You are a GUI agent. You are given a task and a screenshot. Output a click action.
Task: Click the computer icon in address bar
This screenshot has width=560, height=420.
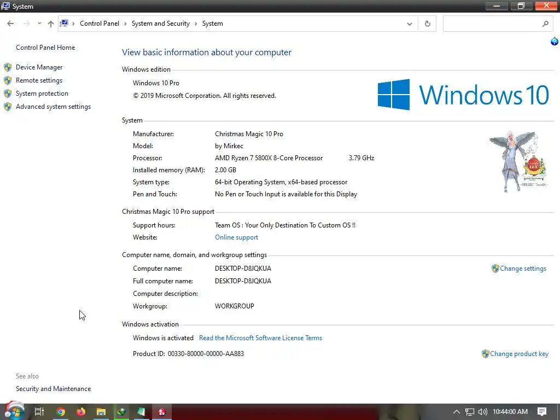coord(64,23)
